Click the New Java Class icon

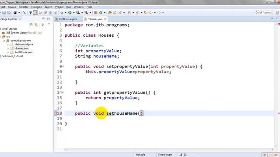pyautogui.click(x=101, y=13)
